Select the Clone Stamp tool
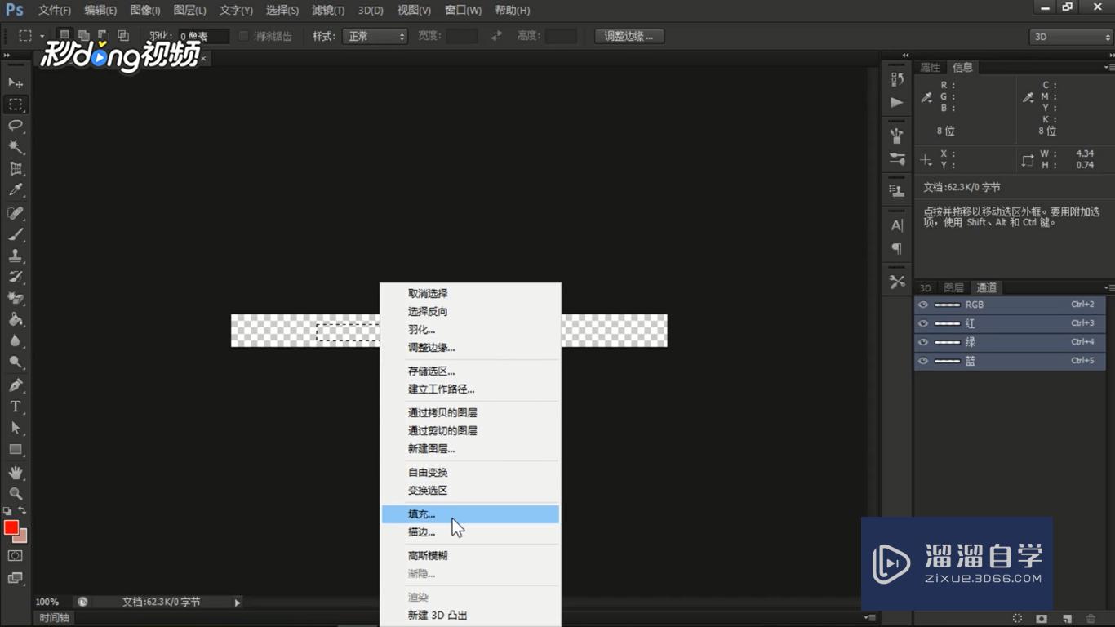1115x627 pixels. click(16, 256)
